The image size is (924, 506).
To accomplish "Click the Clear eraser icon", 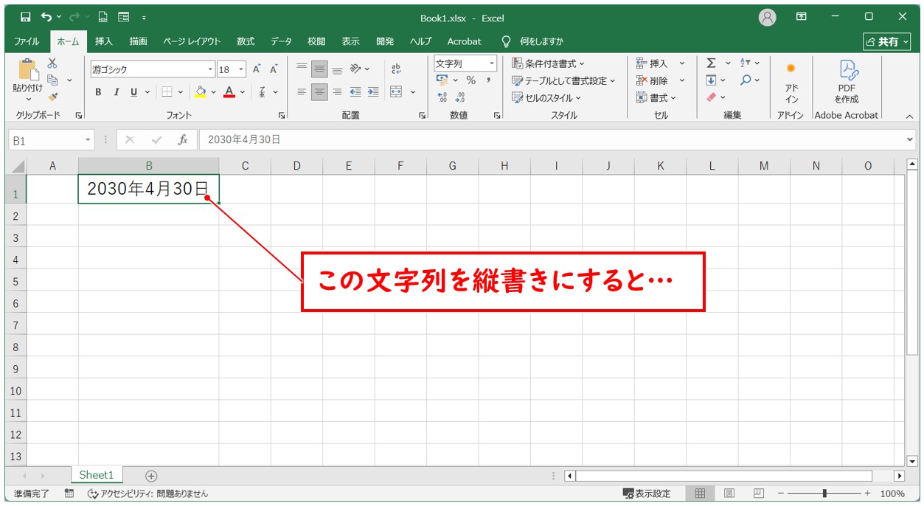I will click(x=711, y=97).
